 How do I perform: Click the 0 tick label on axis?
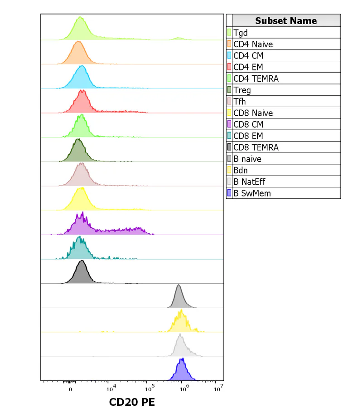(70, 389)
